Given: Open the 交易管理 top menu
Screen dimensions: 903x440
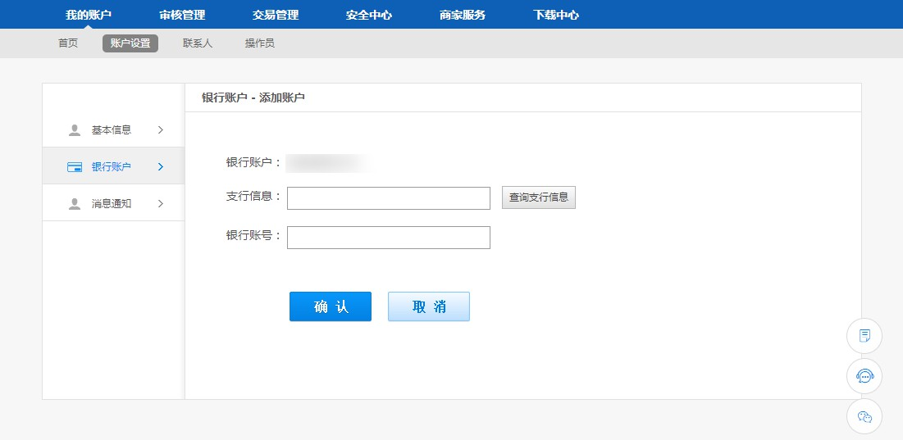Looking at the screenshot, I should pos(276,15).
